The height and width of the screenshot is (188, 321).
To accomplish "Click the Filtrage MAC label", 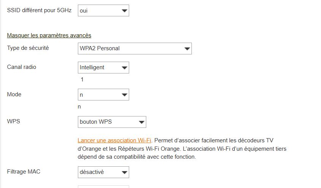I will pos(24,172).
